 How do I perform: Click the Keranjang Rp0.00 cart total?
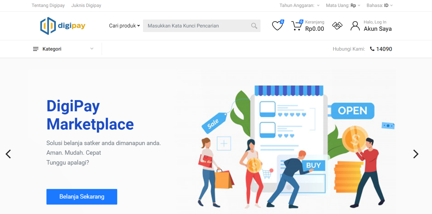(314, 26)
